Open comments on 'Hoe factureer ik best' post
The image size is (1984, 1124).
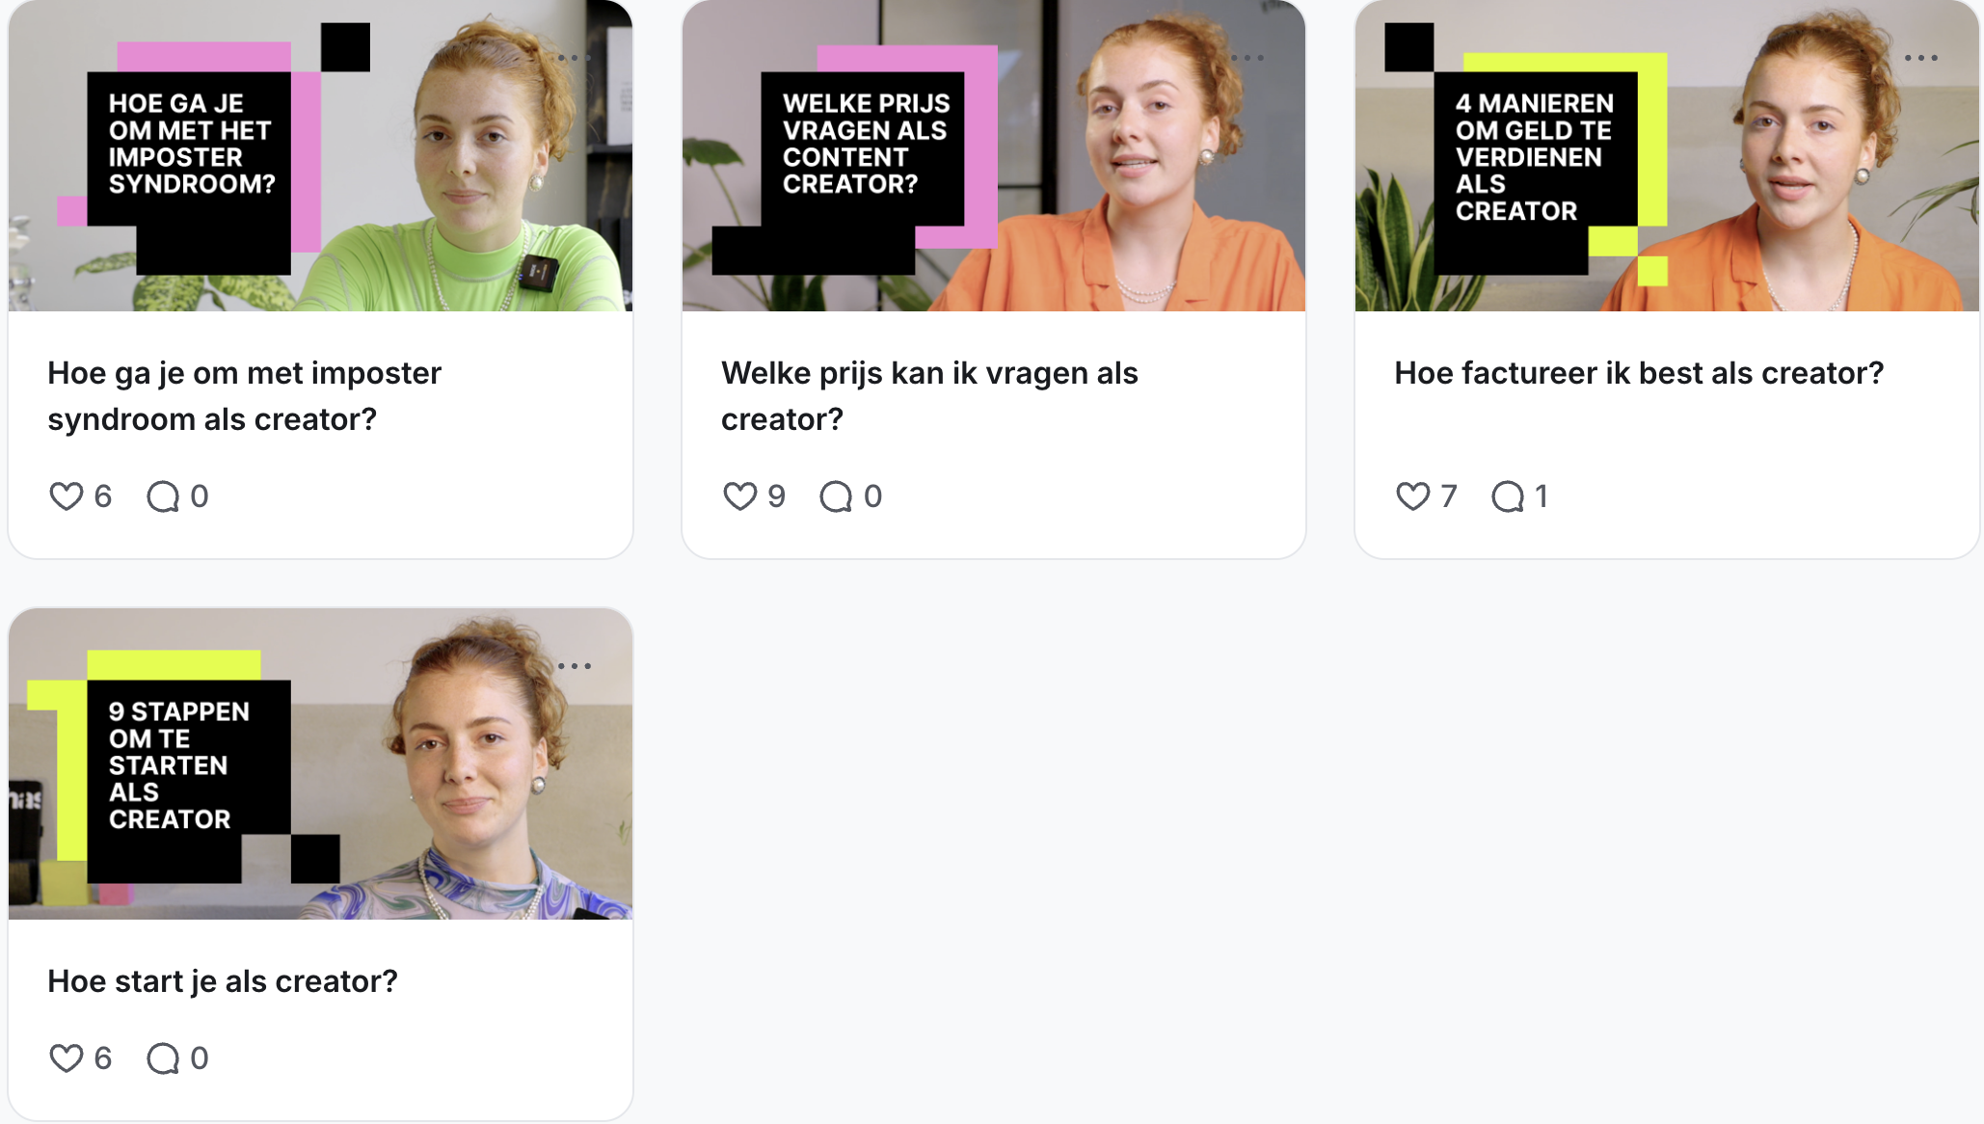point(1508,496)
